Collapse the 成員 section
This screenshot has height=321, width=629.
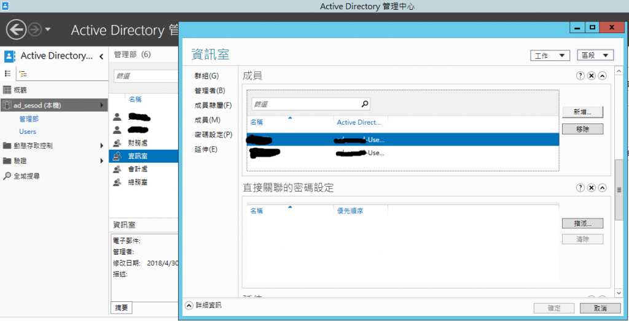coord(602,75)
